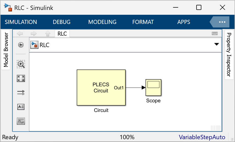Click the navigate forward arrow
Image resolution: width=235 pixels, height=142 pixels.
pyautogui.click(x=34, y=34)
